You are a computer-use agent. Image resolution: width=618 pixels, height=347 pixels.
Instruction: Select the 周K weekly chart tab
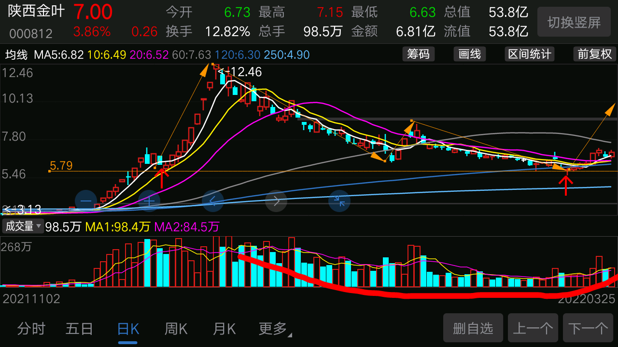tap(175, 328)
